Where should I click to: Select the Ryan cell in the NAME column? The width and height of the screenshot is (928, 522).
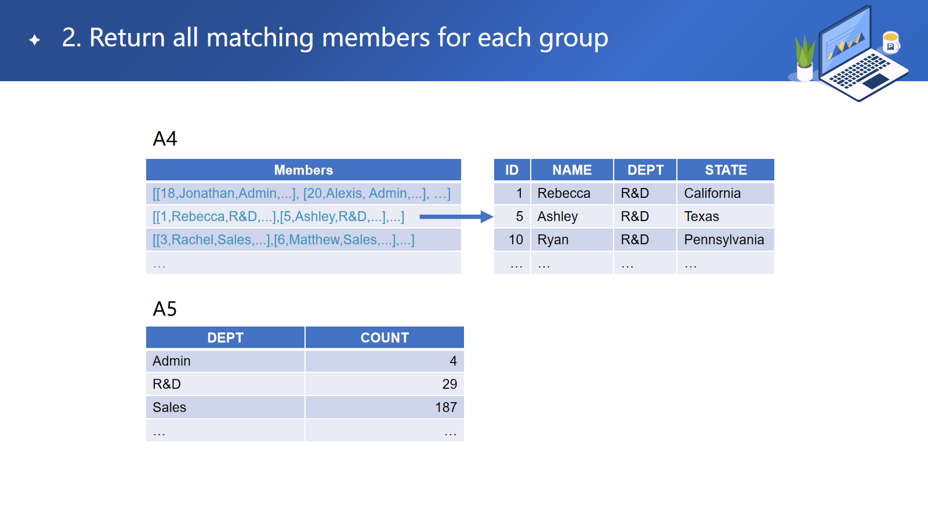click(553, 240)
